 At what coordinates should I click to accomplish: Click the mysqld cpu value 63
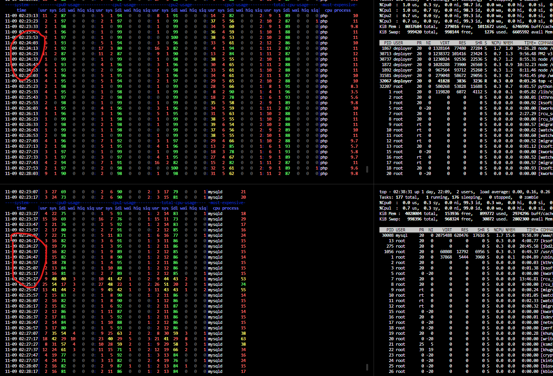point(243,339)
